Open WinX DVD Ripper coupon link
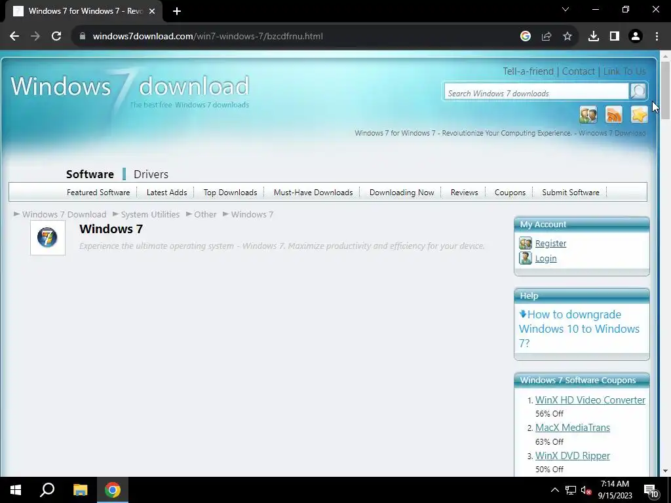Viewport: 671px width, 503px height. [x=573, y=456]
